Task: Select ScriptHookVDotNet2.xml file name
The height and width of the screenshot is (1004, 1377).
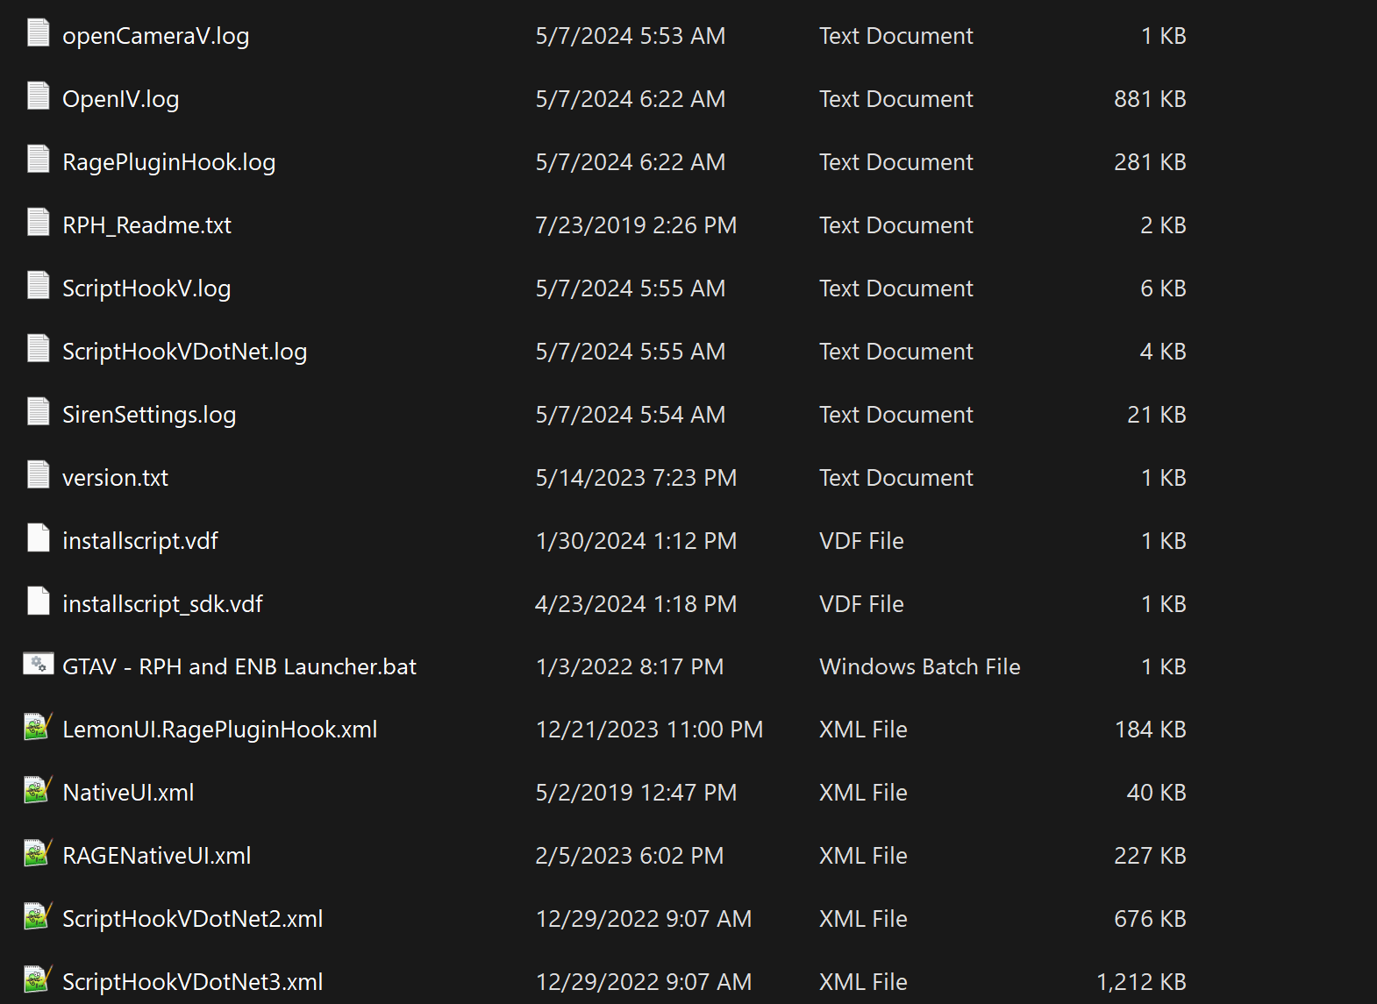Action: 192,919
